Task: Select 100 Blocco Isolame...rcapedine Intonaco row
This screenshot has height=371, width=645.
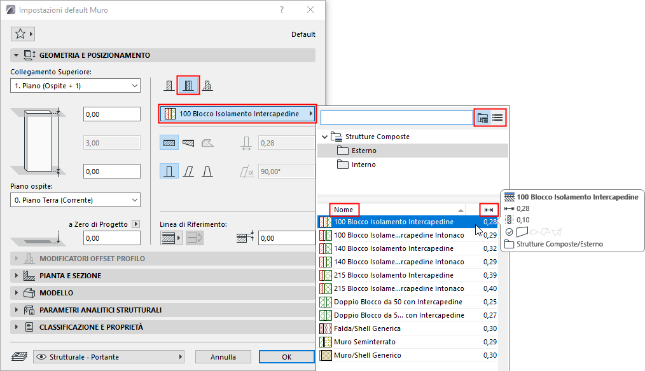Action: [x=408, y=235]
